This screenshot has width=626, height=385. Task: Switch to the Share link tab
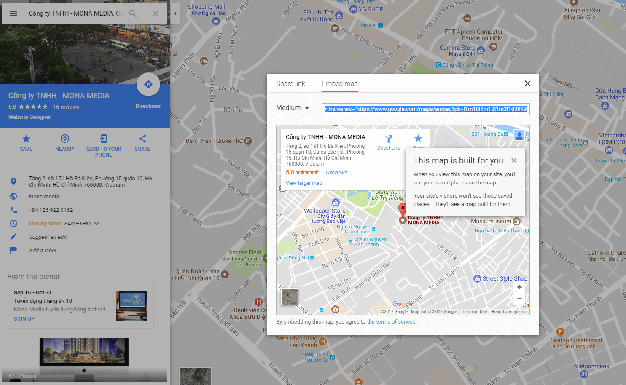[290, 84]
